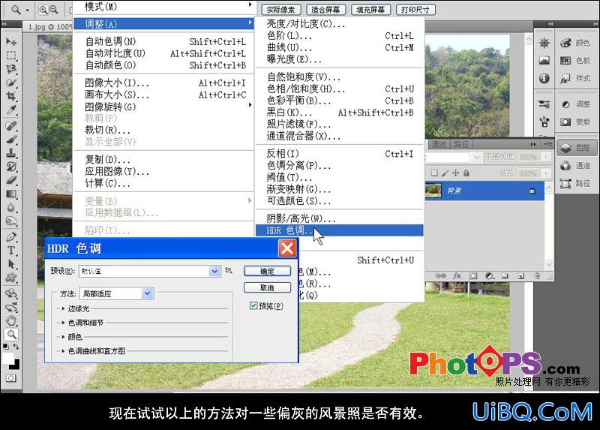
Task: Click the trash icon in Layers panel
Action: tap(537, 275)
